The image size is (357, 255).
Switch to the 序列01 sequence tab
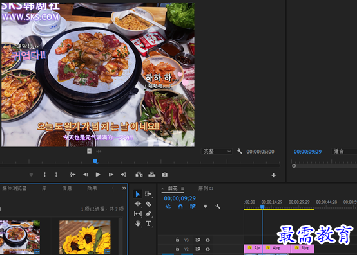tap(206, 188)
